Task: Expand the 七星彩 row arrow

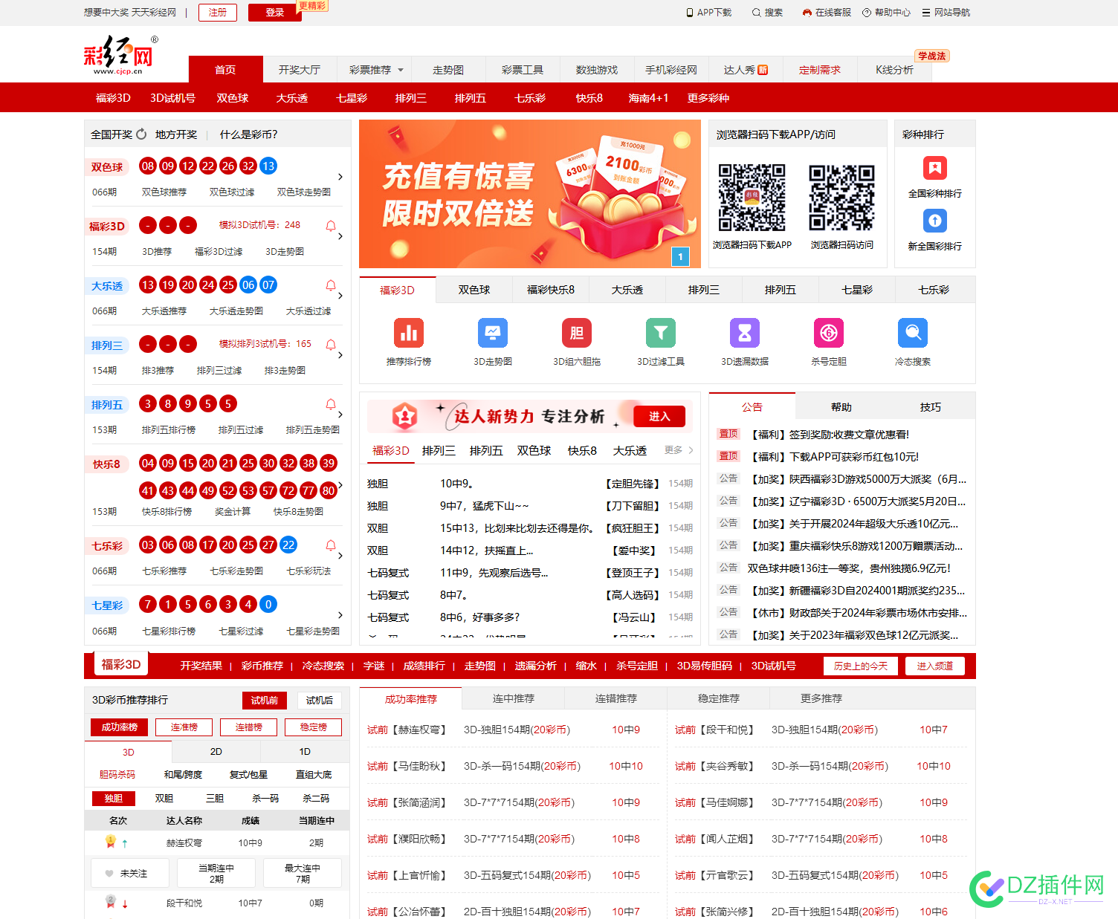Action: pos(340,615)
